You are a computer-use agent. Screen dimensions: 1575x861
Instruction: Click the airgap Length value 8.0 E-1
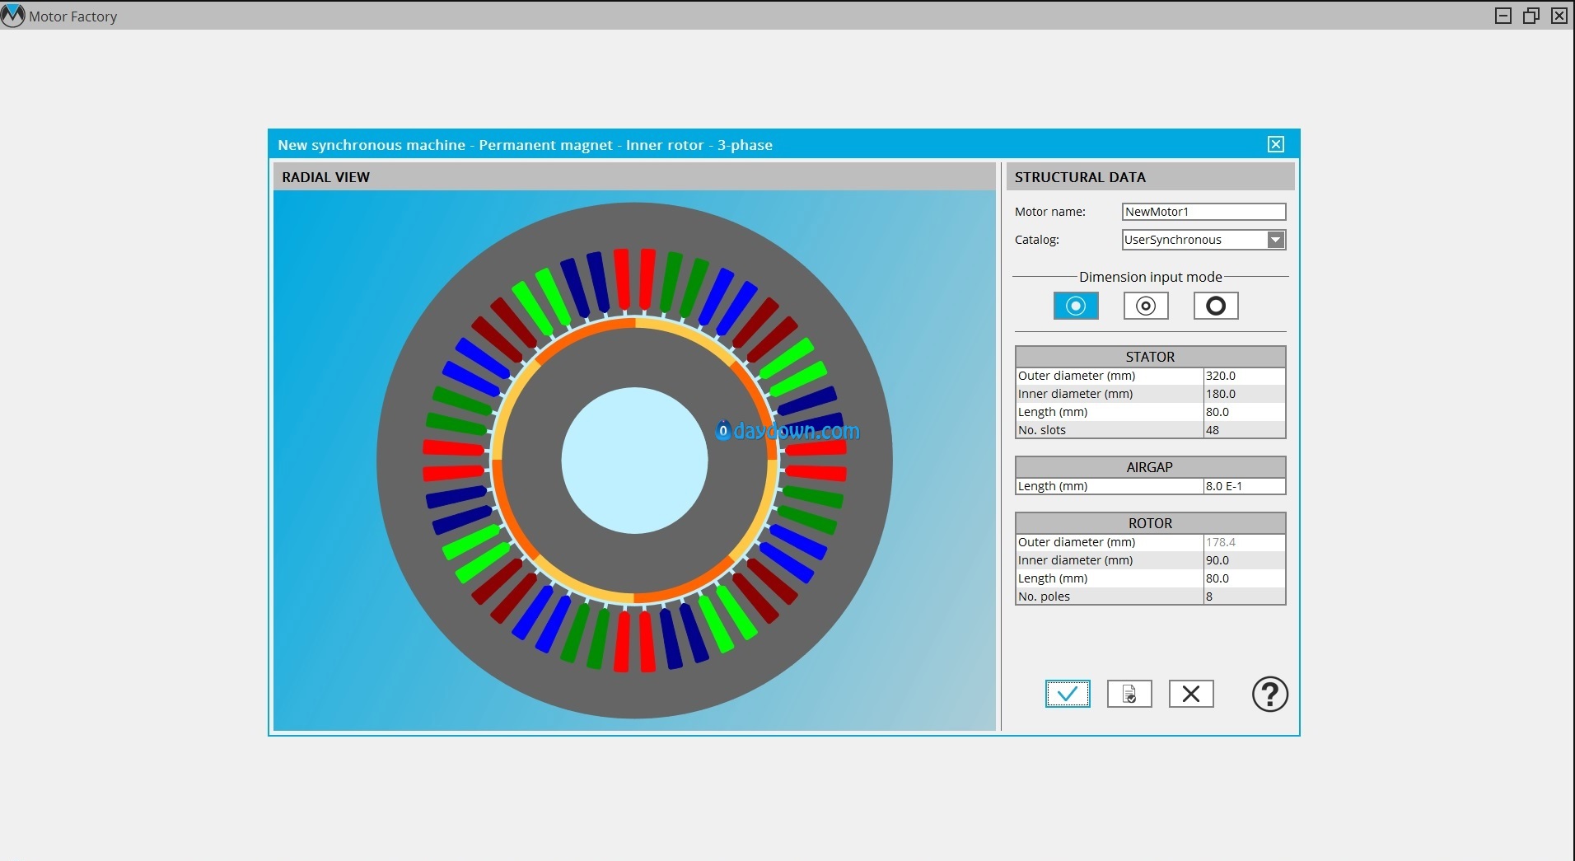click(x=1244, y=486)
